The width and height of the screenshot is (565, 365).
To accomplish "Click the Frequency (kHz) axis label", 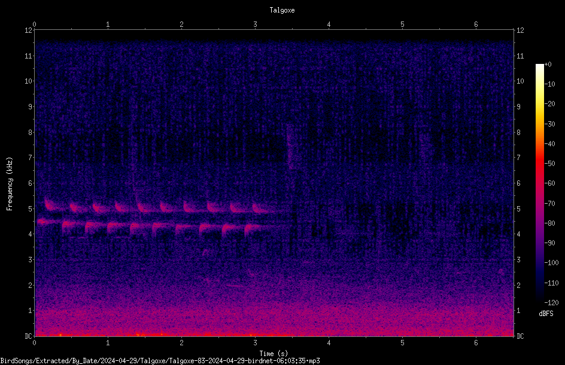I will [x=10, y=183].
